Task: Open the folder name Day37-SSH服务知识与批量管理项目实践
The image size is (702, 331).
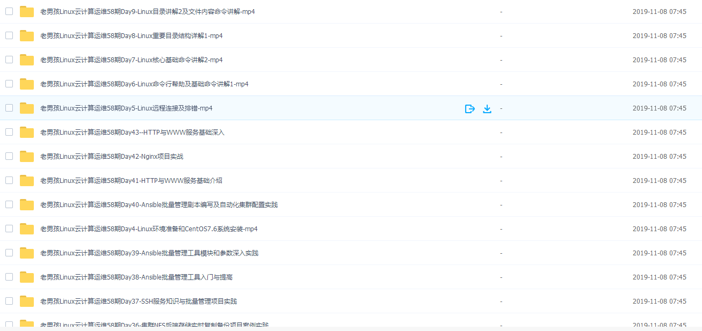Action: (139, 301)
